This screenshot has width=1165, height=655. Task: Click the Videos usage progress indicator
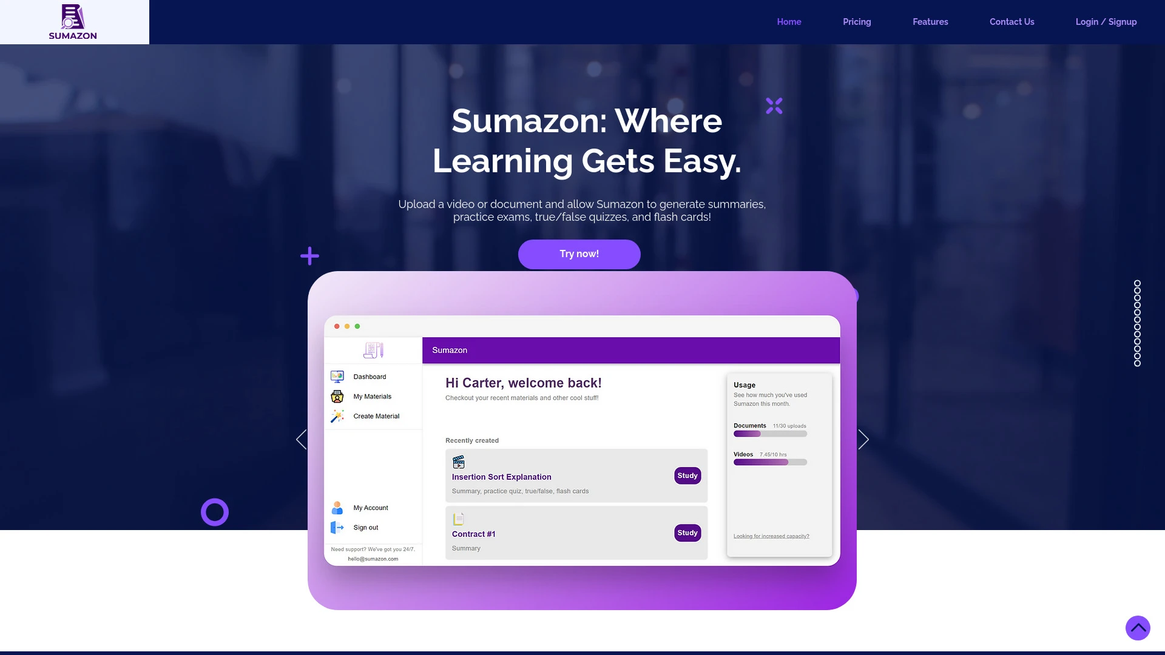pos(770,462)
